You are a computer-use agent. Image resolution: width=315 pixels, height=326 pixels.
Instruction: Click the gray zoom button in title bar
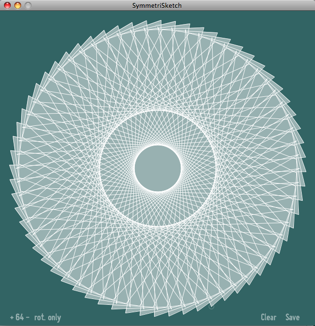[28, 5]
